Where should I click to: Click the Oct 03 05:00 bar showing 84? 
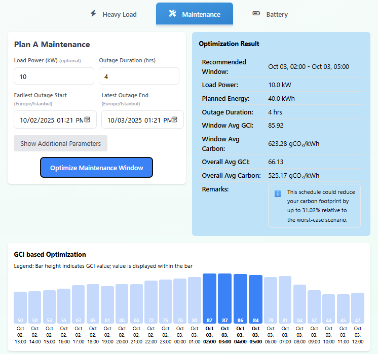point(255,299)
